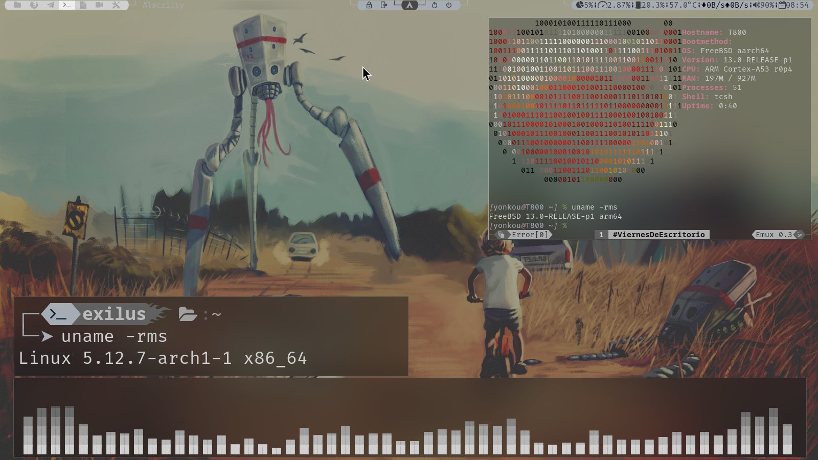
Task: Open Telegram paper plane icon
Action: coord(51,5)
